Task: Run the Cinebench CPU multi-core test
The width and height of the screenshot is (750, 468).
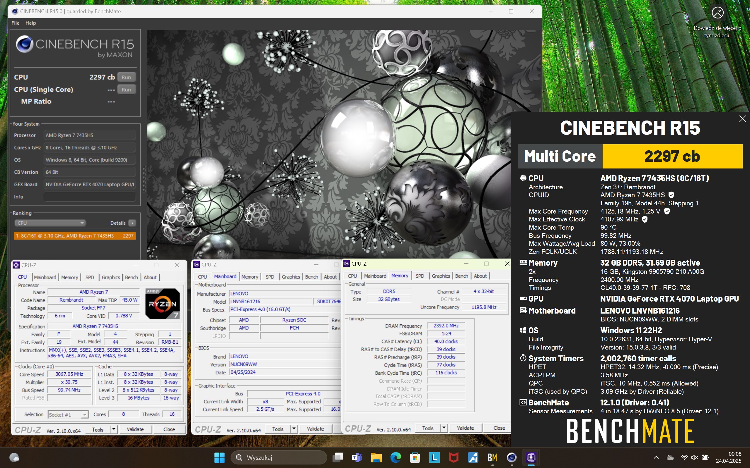Action: click(127, 77)
